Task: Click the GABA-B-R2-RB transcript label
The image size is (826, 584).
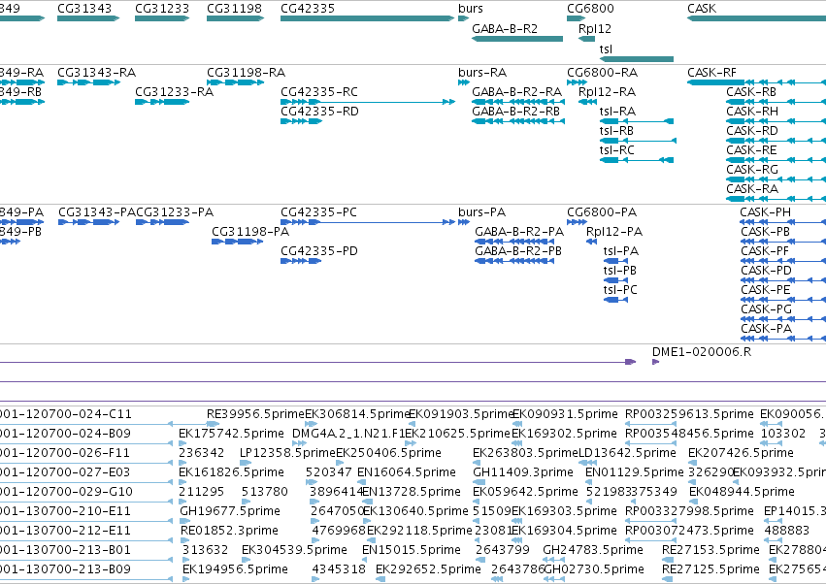Action: click(515, 112)
